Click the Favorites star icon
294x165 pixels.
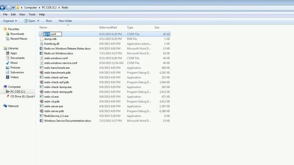[5, 29]
